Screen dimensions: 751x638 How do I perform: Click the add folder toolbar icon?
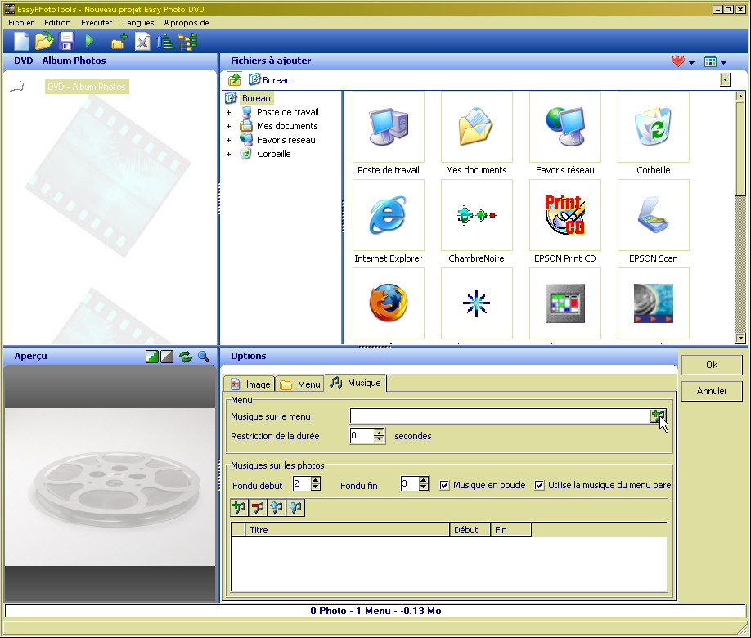tap(119, 42)
